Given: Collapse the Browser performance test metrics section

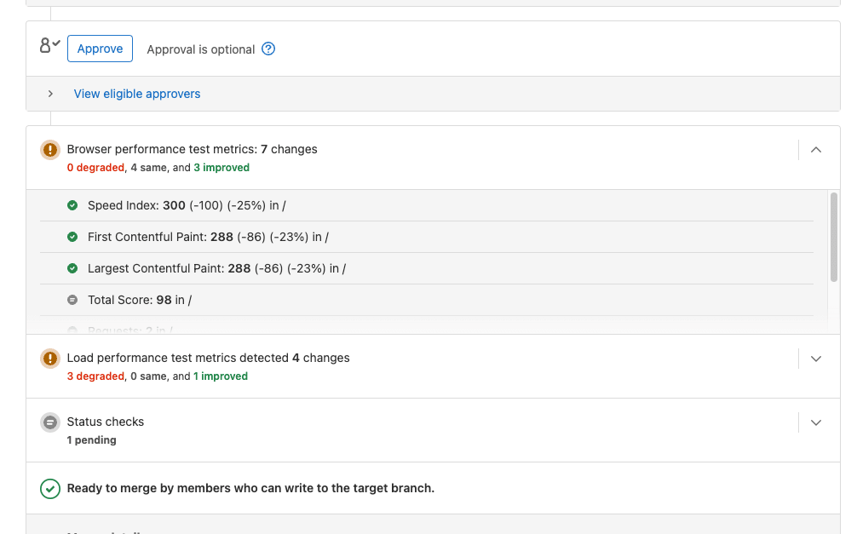Looking at the screenshot, I should tap(815, 149).
